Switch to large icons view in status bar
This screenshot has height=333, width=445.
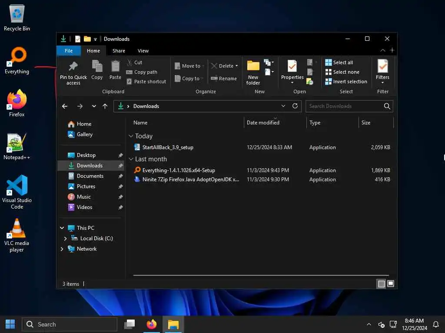[391, 284]
